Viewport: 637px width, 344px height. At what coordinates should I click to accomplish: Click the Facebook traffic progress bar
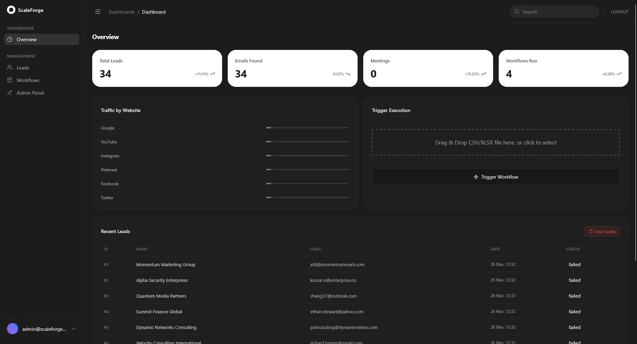click(307, 184)
